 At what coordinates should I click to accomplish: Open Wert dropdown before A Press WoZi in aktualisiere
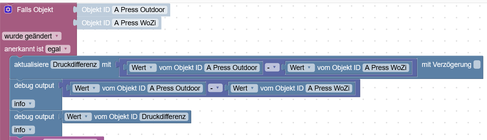click(301, 68)
